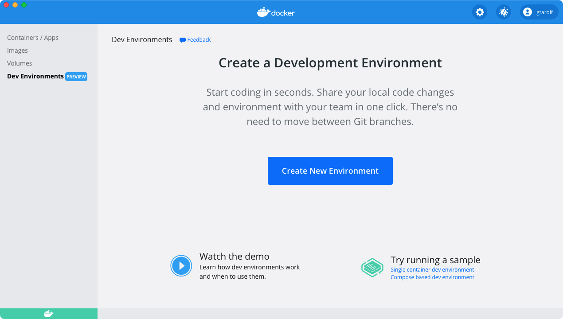Open Single container dev environment sample
Screen dimensions: 563x319
[432, 269]
